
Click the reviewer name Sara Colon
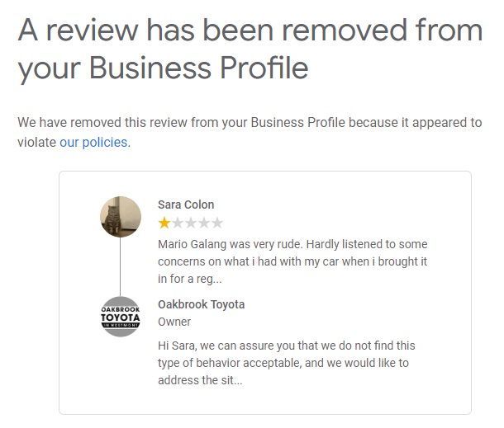tap(186, 205)
